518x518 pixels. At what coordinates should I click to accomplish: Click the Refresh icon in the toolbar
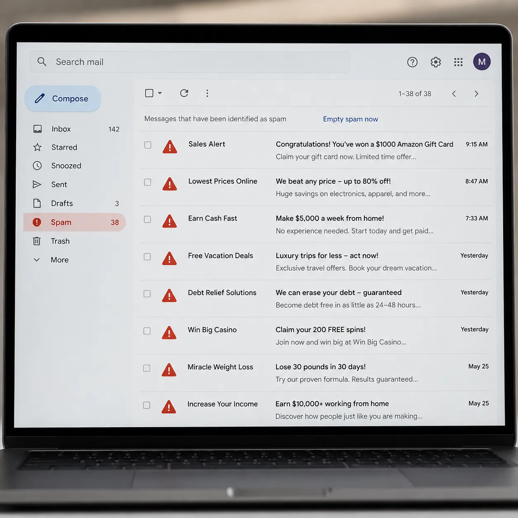(x=184, y=93)
